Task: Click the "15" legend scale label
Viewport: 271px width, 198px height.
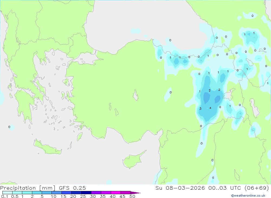Action: coord(63,196)
